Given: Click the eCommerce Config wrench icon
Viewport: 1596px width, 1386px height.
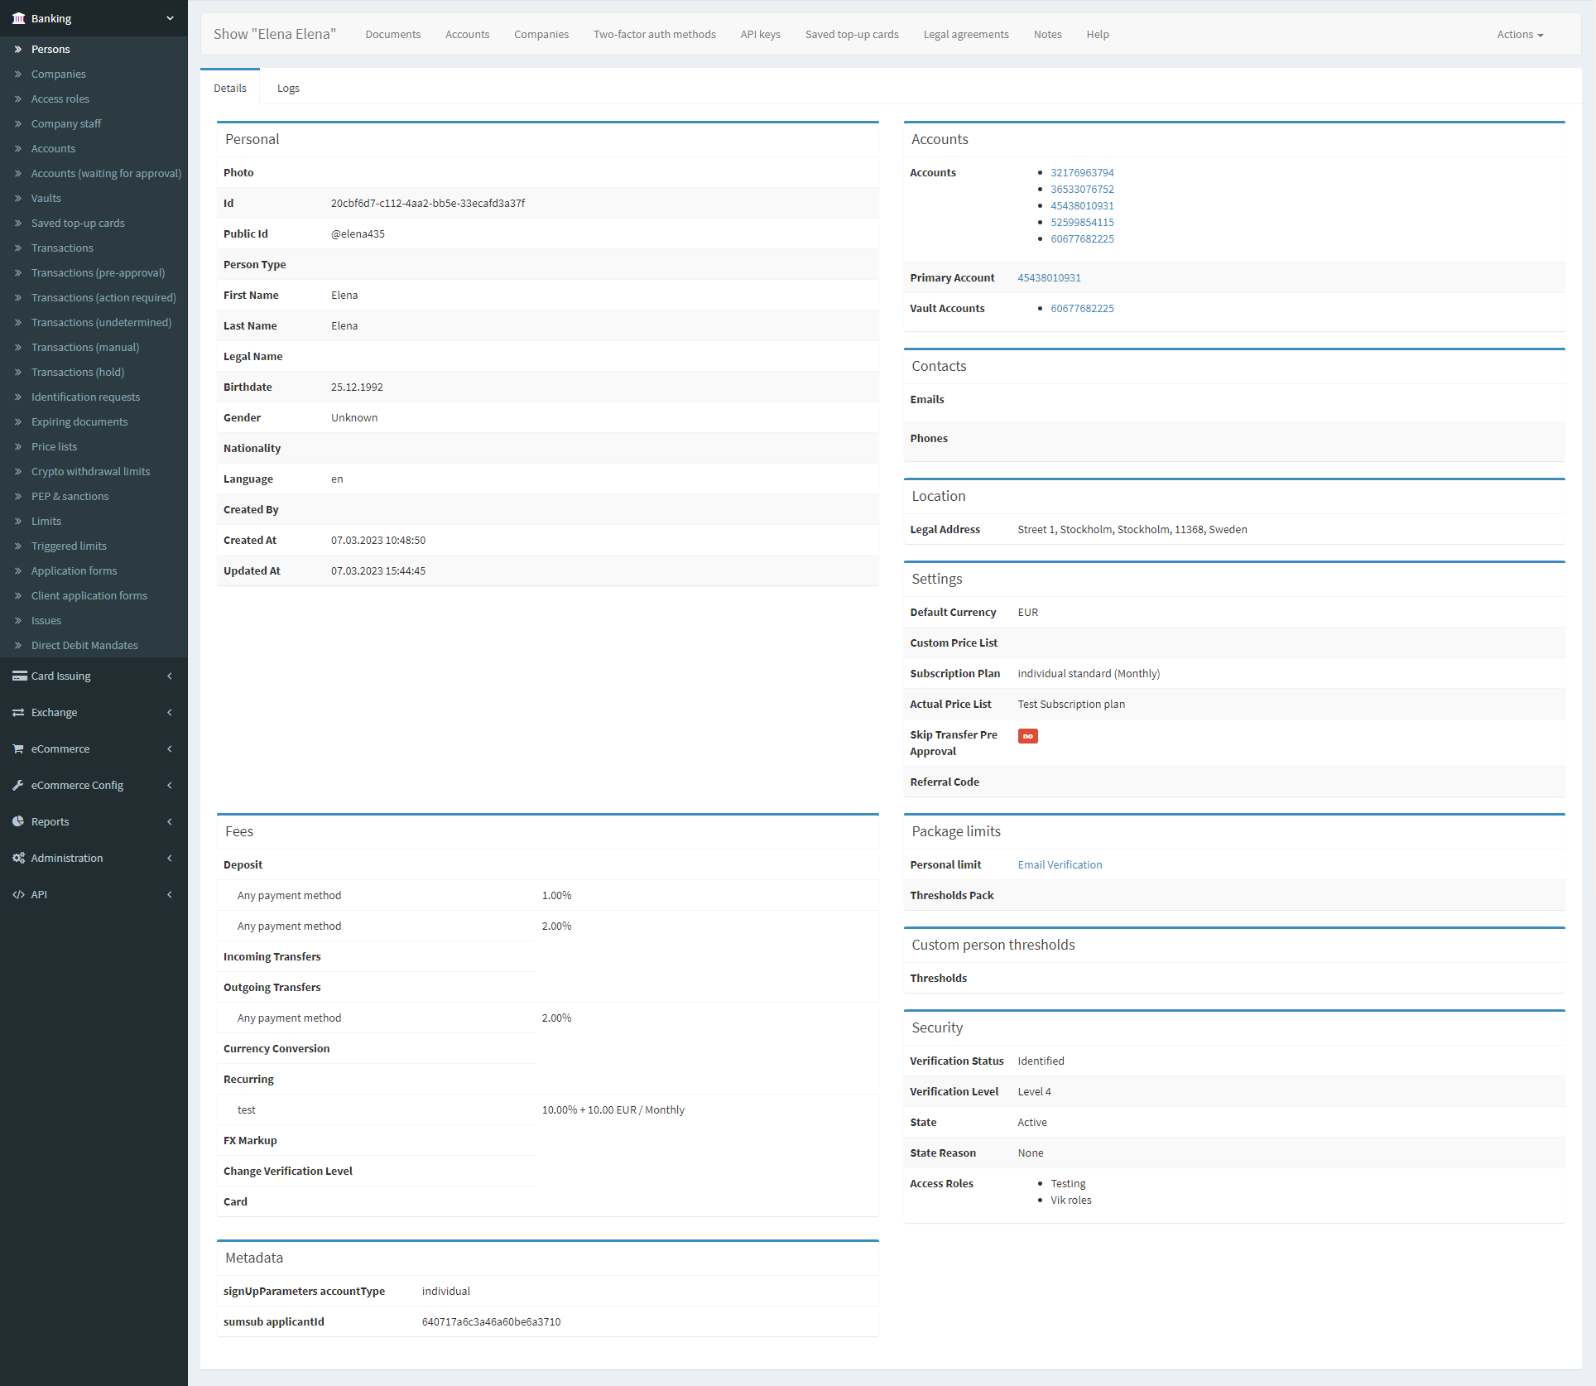Looking at the screenshot, I should (18, 785).
